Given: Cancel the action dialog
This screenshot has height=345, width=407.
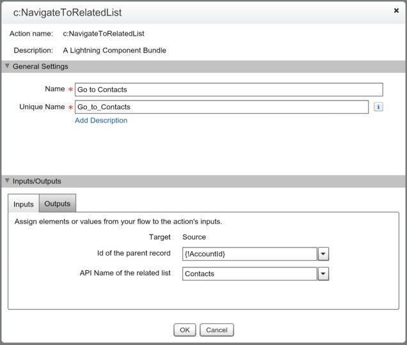Looking at the screenshot, I should tap(217, 330).
